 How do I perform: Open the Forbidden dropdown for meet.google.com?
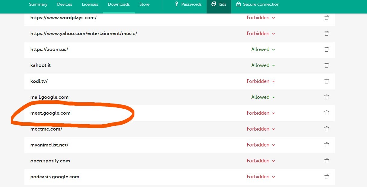[261, 113]
